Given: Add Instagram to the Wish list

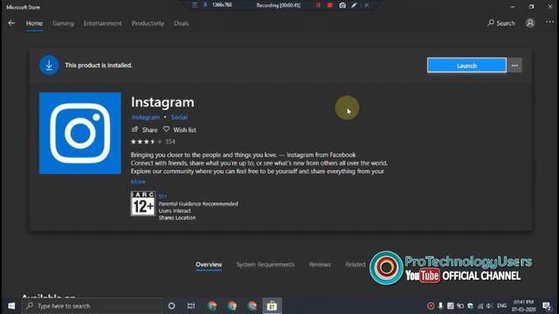Looking at the screenshot, I should pyautogui.click(x=180, y=130).
